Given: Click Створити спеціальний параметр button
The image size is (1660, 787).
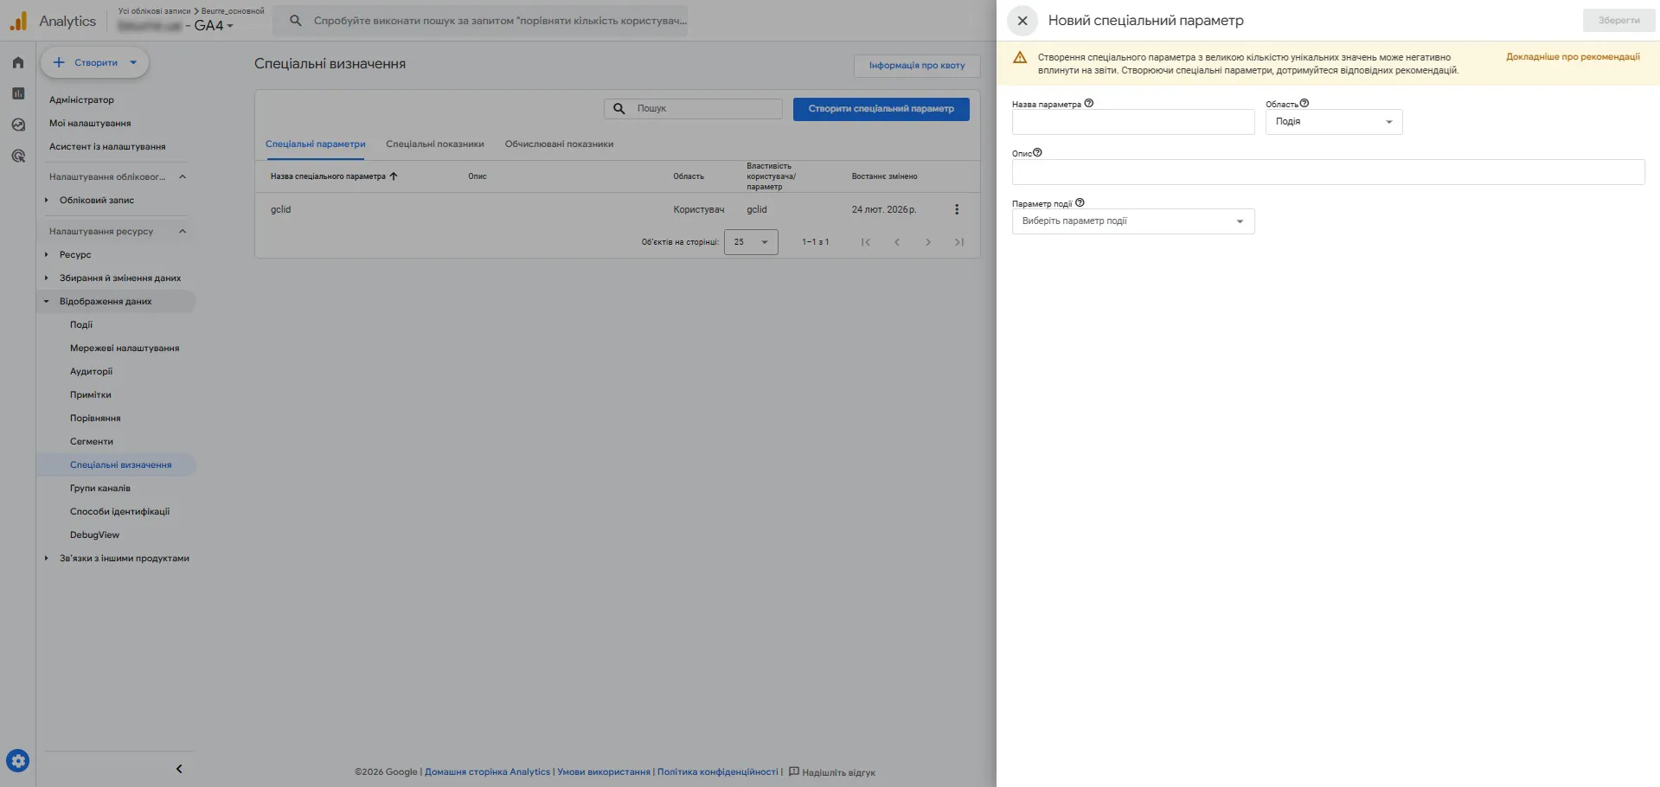Looking at the screenshot, I should pyautogui.click(x=881, y=109).
